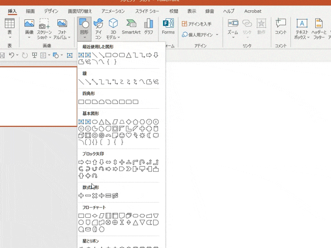331x248 pixels.
Task: Open the フォトアルバム dropdown arrow
Action: (69, 37)
